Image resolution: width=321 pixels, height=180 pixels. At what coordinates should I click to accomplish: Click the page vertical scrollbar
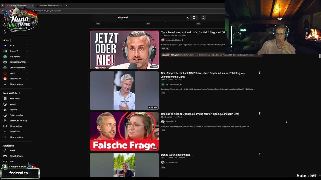[320, 56]
